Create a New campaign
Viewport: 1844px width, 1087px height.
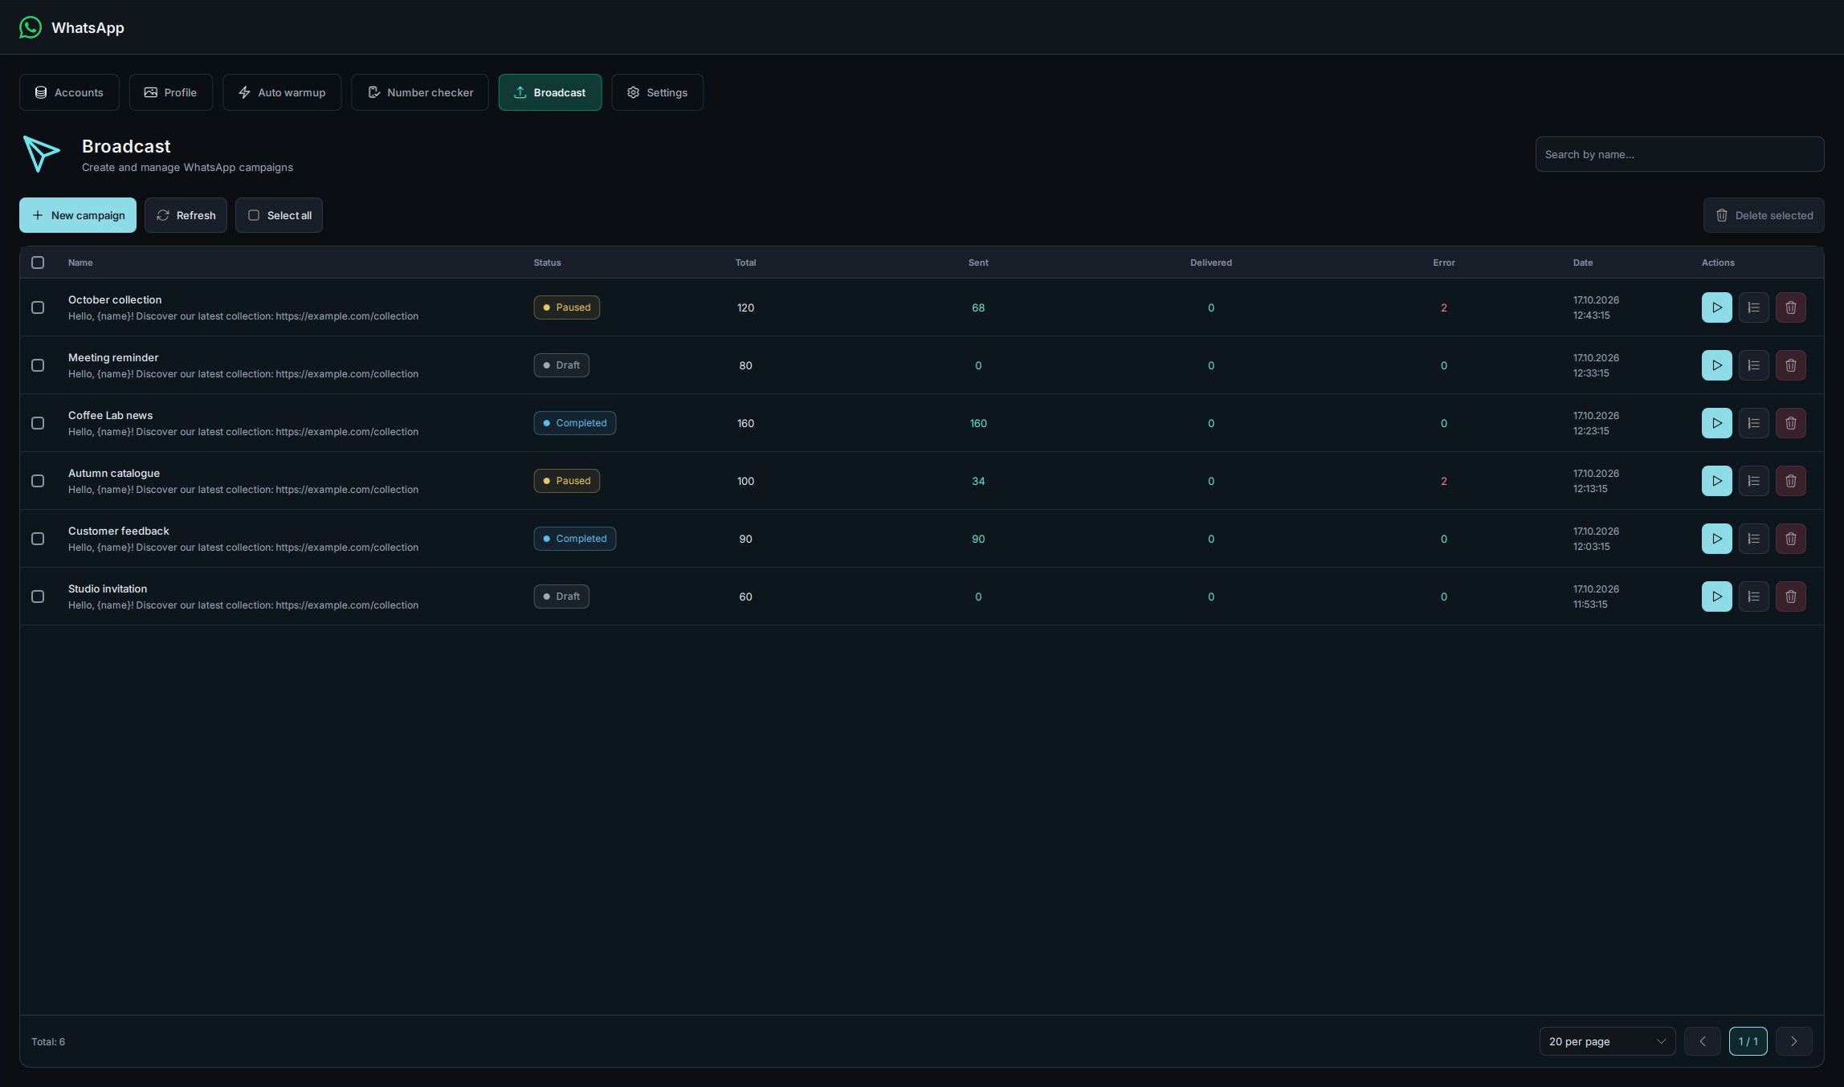tap(78, 215)
